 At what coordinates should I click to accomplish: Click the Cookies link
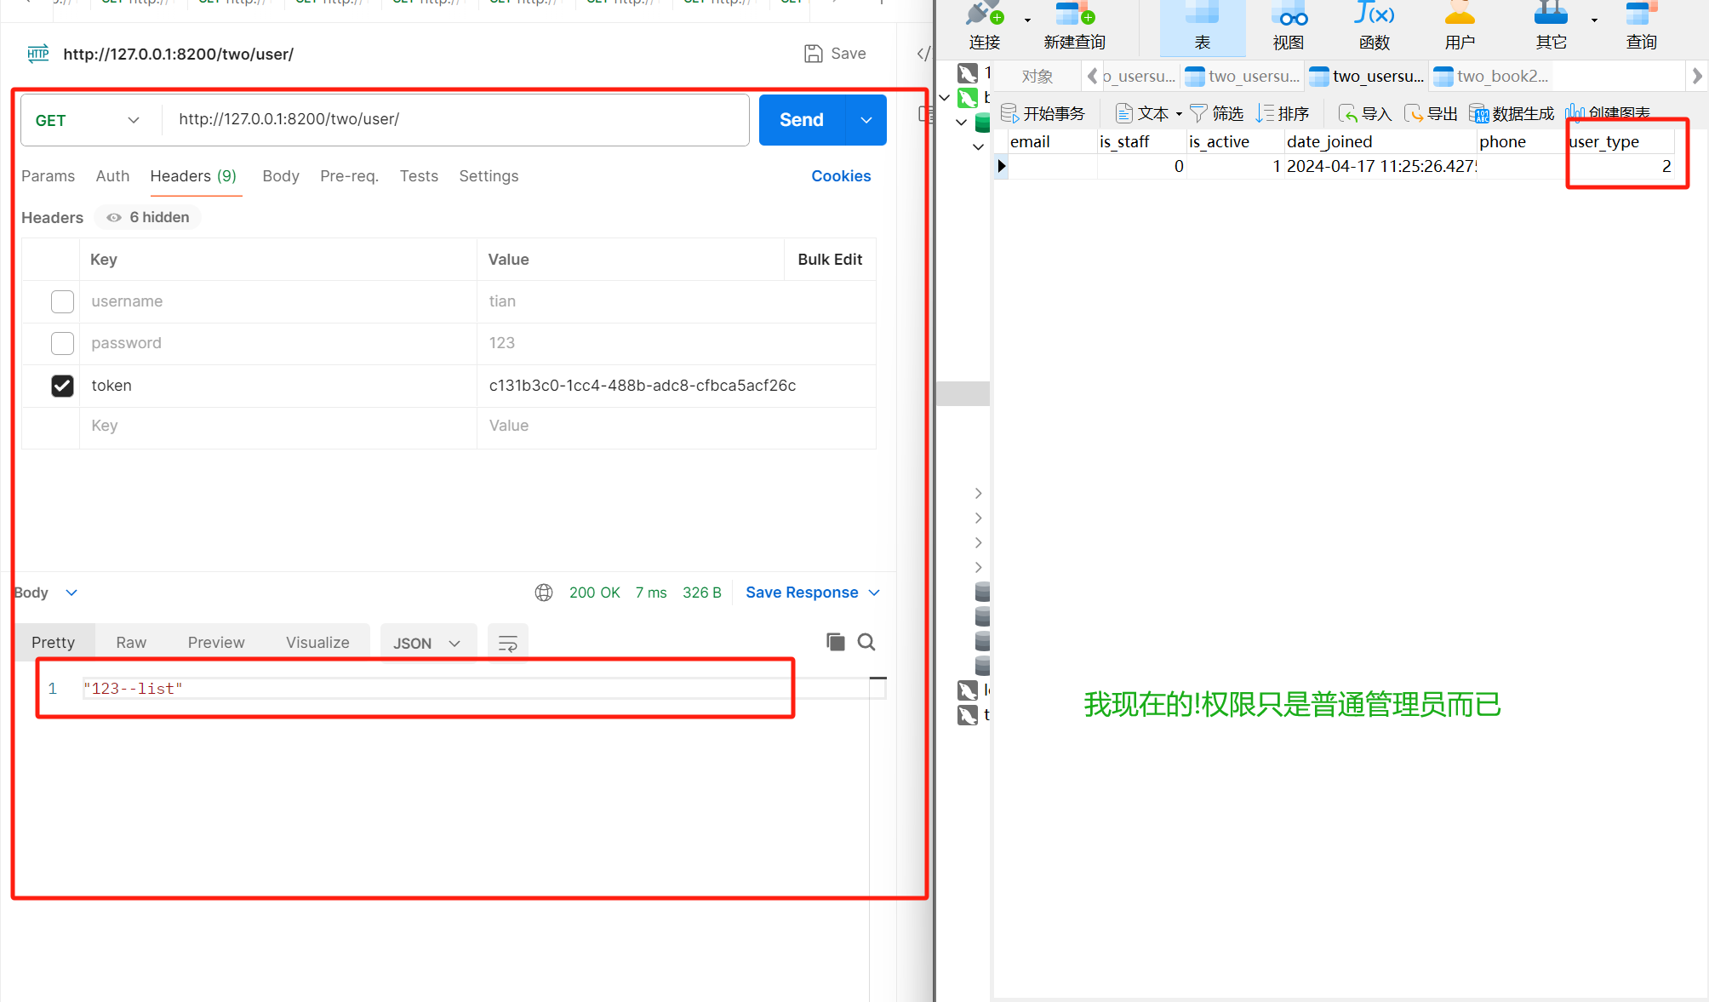click(841, 176)
